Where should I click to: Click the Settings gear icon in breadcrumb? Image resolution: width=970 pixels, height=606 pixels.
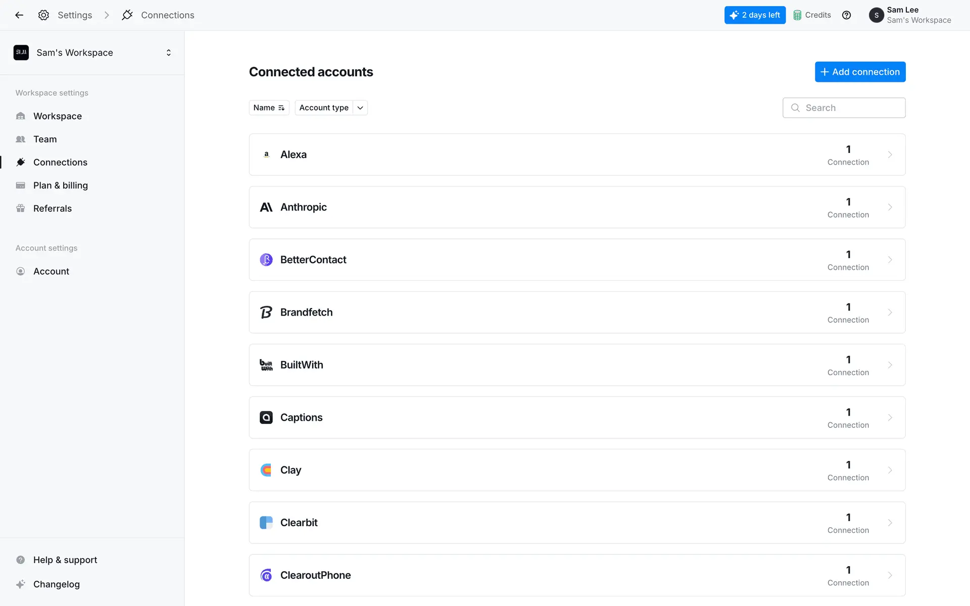(x=43, y=15)
